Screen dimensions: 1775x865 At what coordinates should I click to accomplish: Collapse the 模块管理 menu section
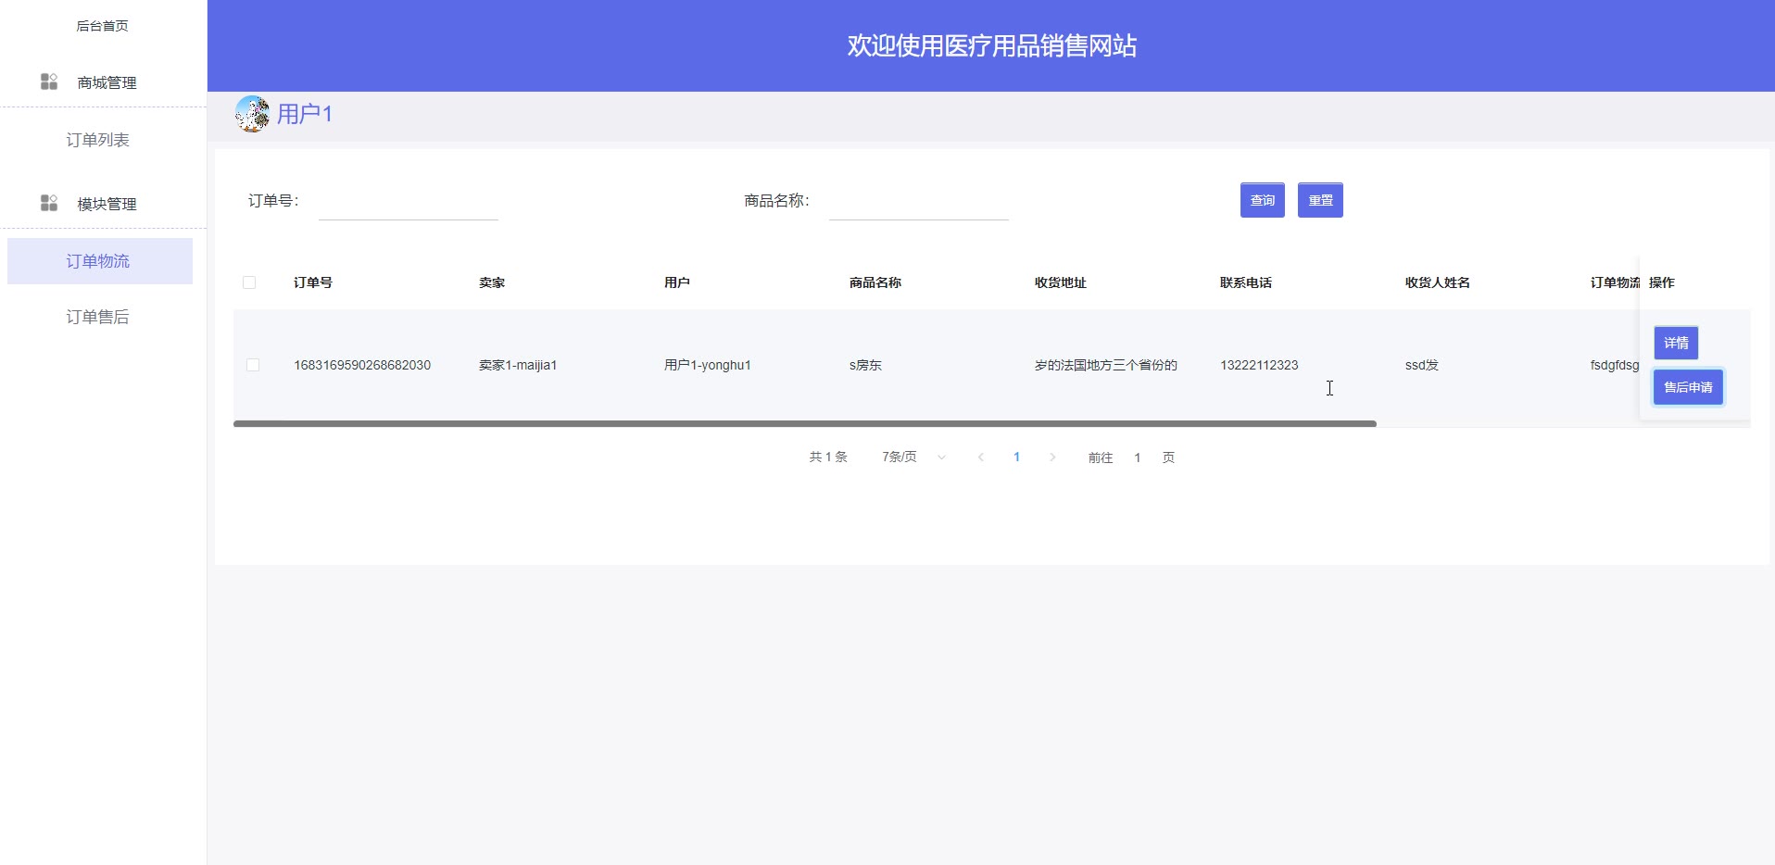point(103,204)
